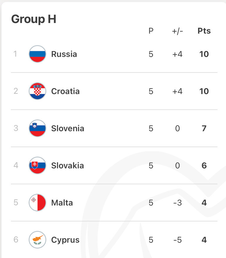Image resolution: width=226 pixels, height=258 pixels.
Task: Select the Slovenia flag icon
Action: [37, 128]
